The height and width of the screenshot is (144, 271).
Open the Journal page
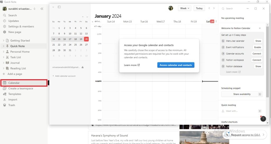tap(15, 63)
